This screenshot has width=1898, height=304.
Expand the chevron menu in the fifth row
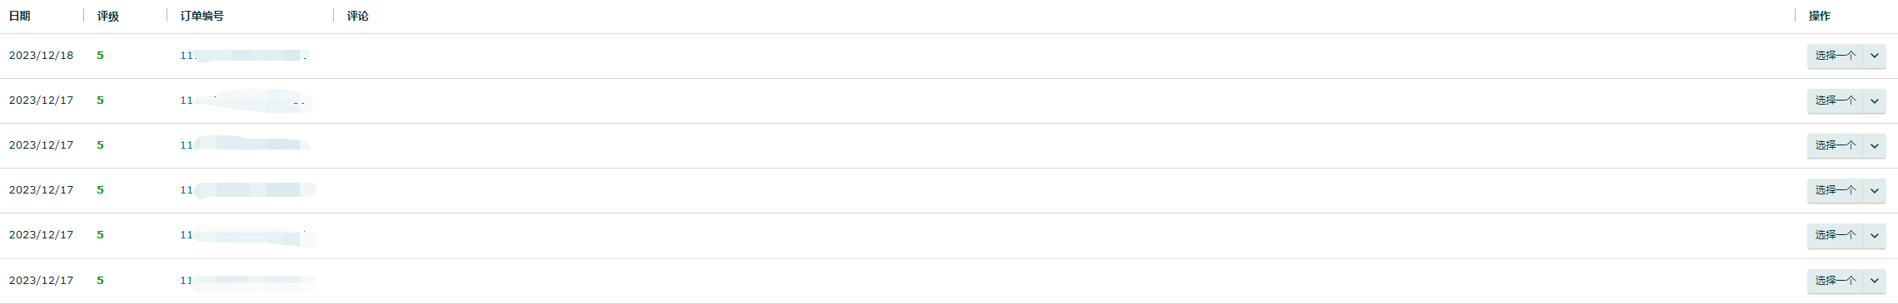click(x=1874, y=235)
